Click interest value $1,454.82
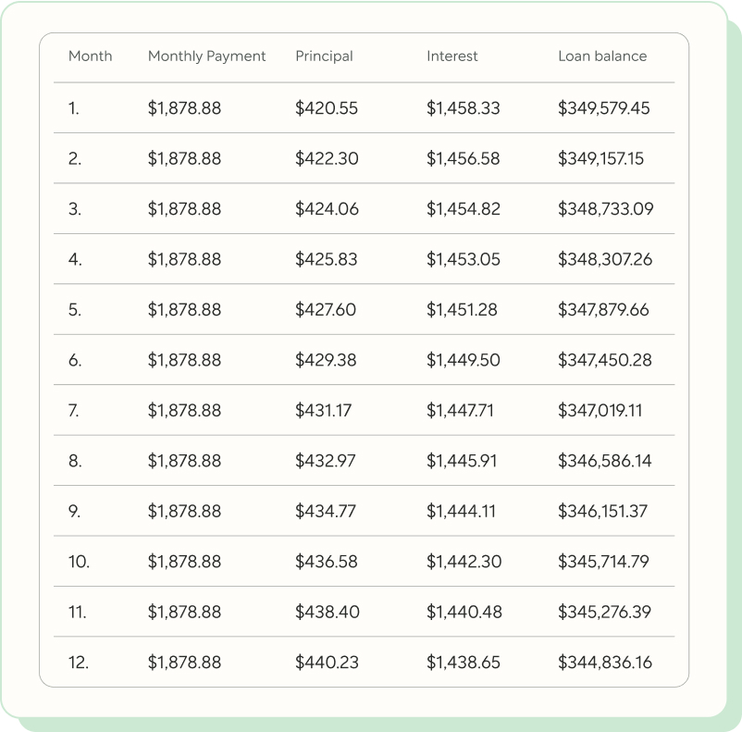This screenshot has width=742, height=732. [464, 209]
